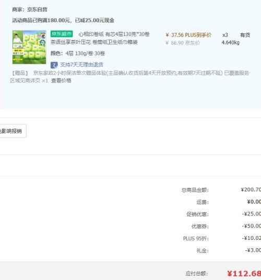
Task: Click the 茶语丝享茶叶压花 title line
Action: (94, 42)
